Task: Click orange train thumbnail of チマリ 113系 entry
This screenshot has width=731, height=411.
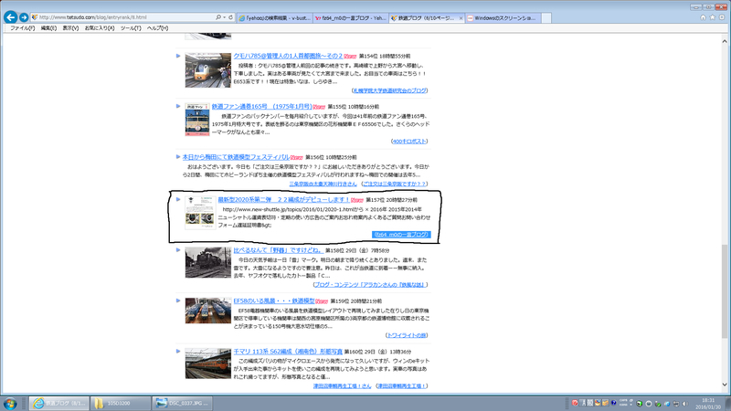Action: pyautogui.click(x=208, y=364)
